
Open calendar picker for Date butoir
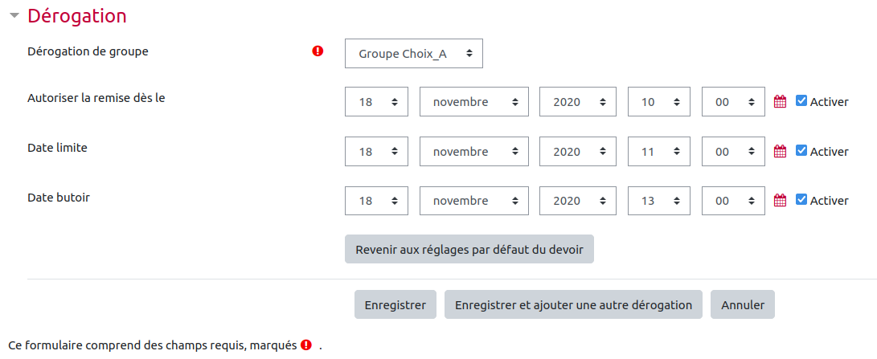(x=779, y=200)
